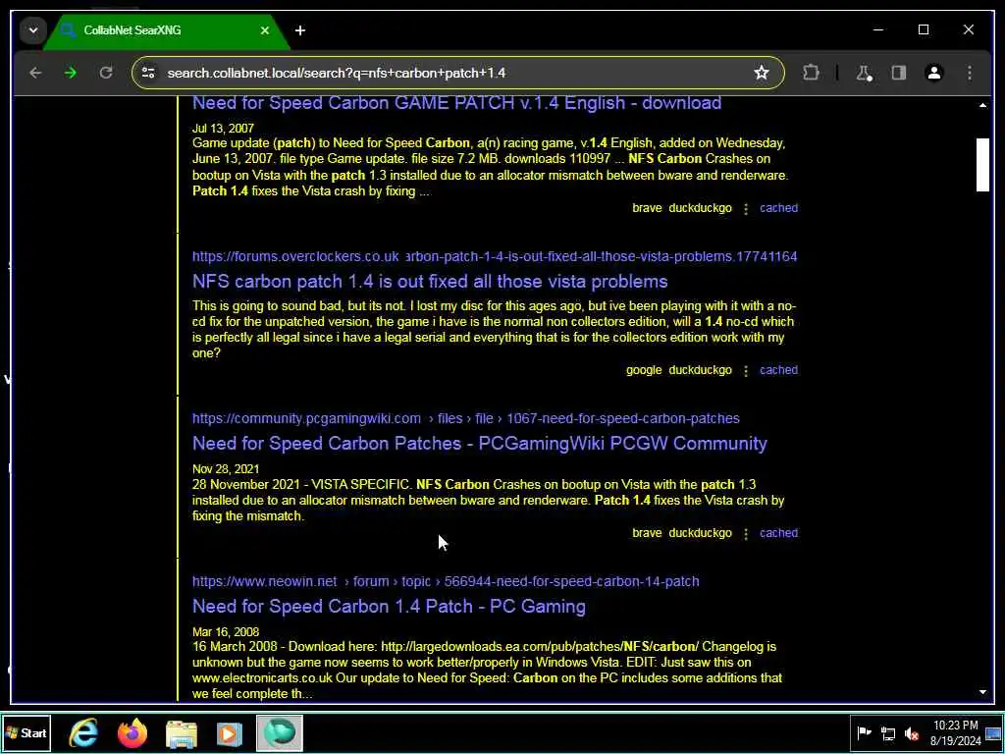View site information icon in address bar
This screenshot has width=1005, height=754.
tap(148, 73)
